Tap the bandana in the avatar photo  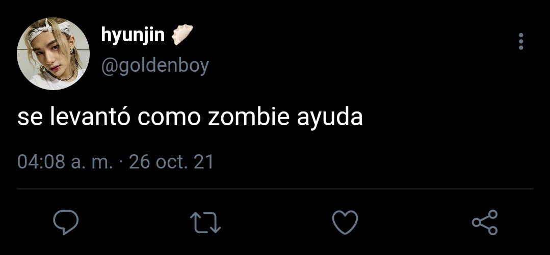[49, 30]
